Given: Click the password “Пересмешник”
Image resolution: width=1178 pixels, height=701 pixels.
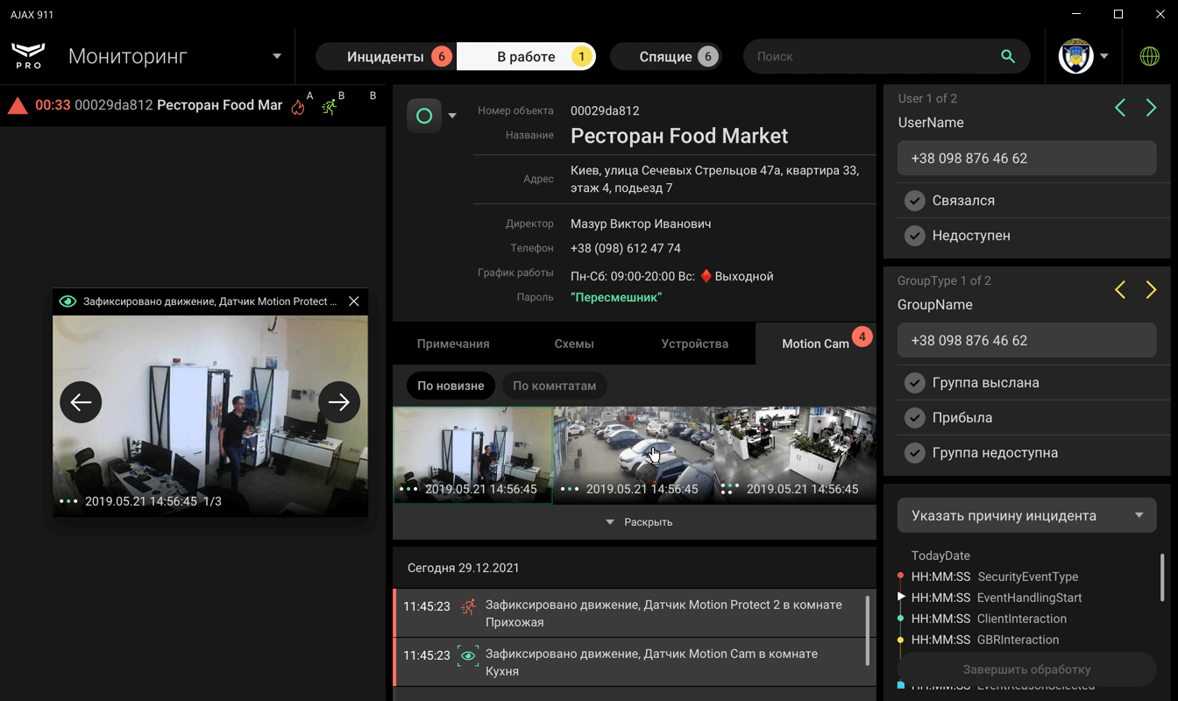Looking at the screenshot, I should point(616,297).
